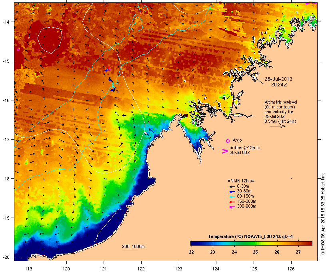328x272 pixels.
Task: Click the latitude axis label '-15'
Action: click(x=6, y=61)
